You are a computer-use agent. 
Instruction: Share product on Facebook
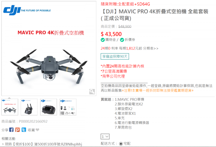pos(11,130)
